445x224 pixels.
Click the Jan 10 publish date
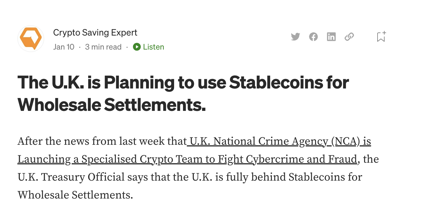[x=64, y=47]
